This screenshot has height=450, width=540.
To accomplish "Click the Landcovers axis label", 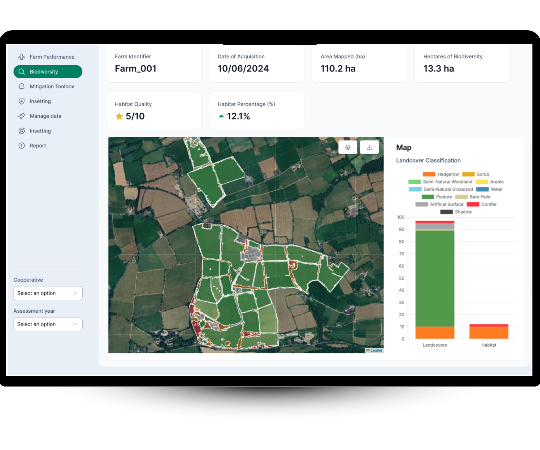I will click(x=435, y=345).
